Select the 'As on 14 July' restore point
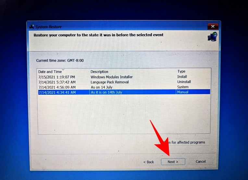Screen dimensions: 248x180 tap(124, 87)
